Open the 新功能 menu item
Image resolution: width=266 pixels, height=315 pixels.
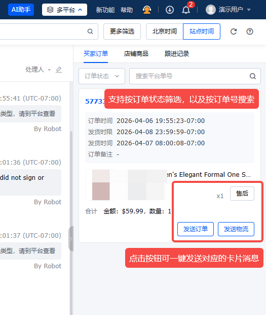[105, 10]
